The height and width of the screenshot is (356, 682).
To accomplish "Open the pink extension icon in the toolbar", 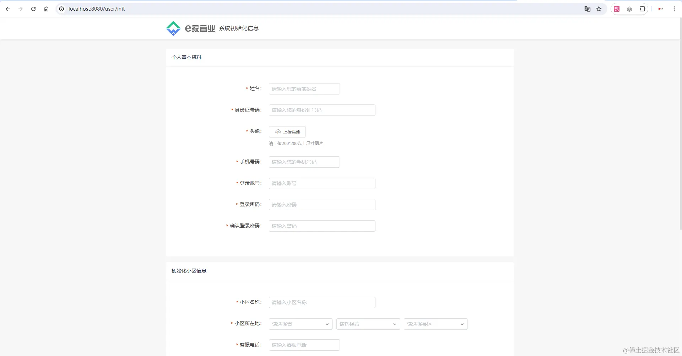I will (x=617, y=9).
